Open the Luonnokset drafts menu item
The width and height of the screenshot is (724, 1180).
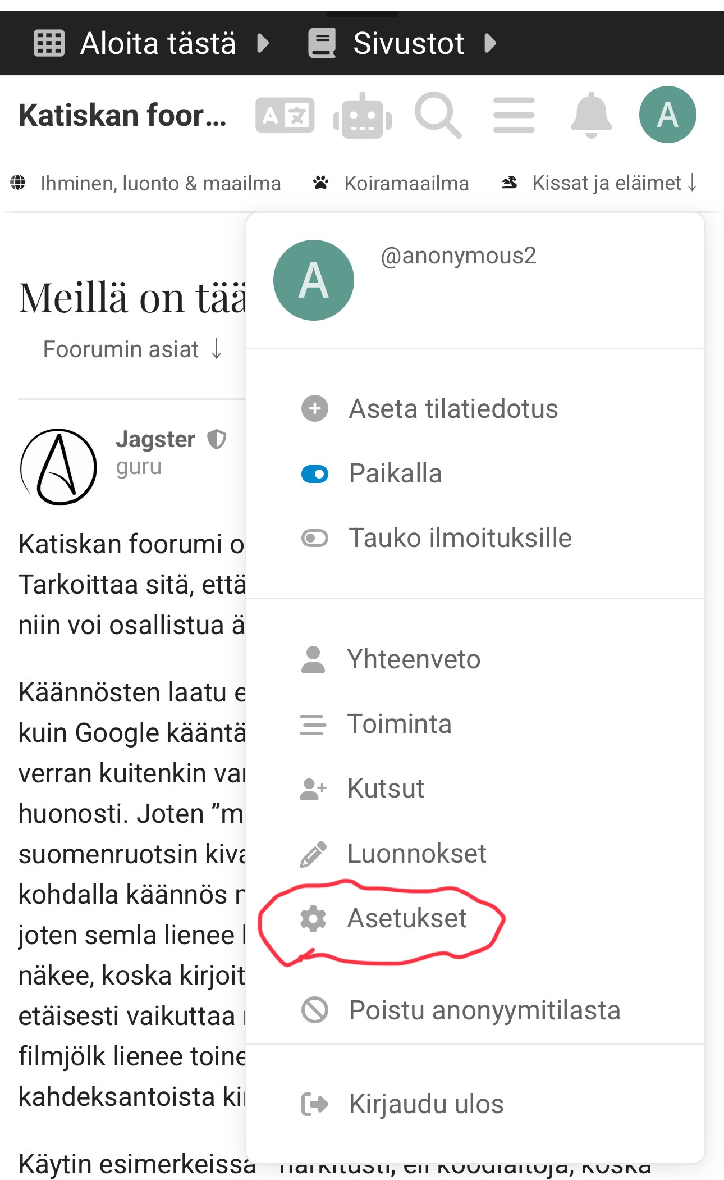416,854
